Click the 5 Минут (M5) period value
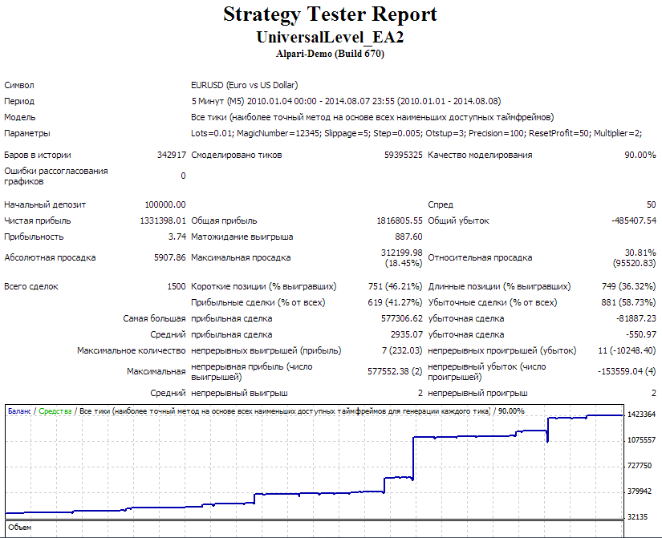The image size is (662, 538). [x=346, y=101]
